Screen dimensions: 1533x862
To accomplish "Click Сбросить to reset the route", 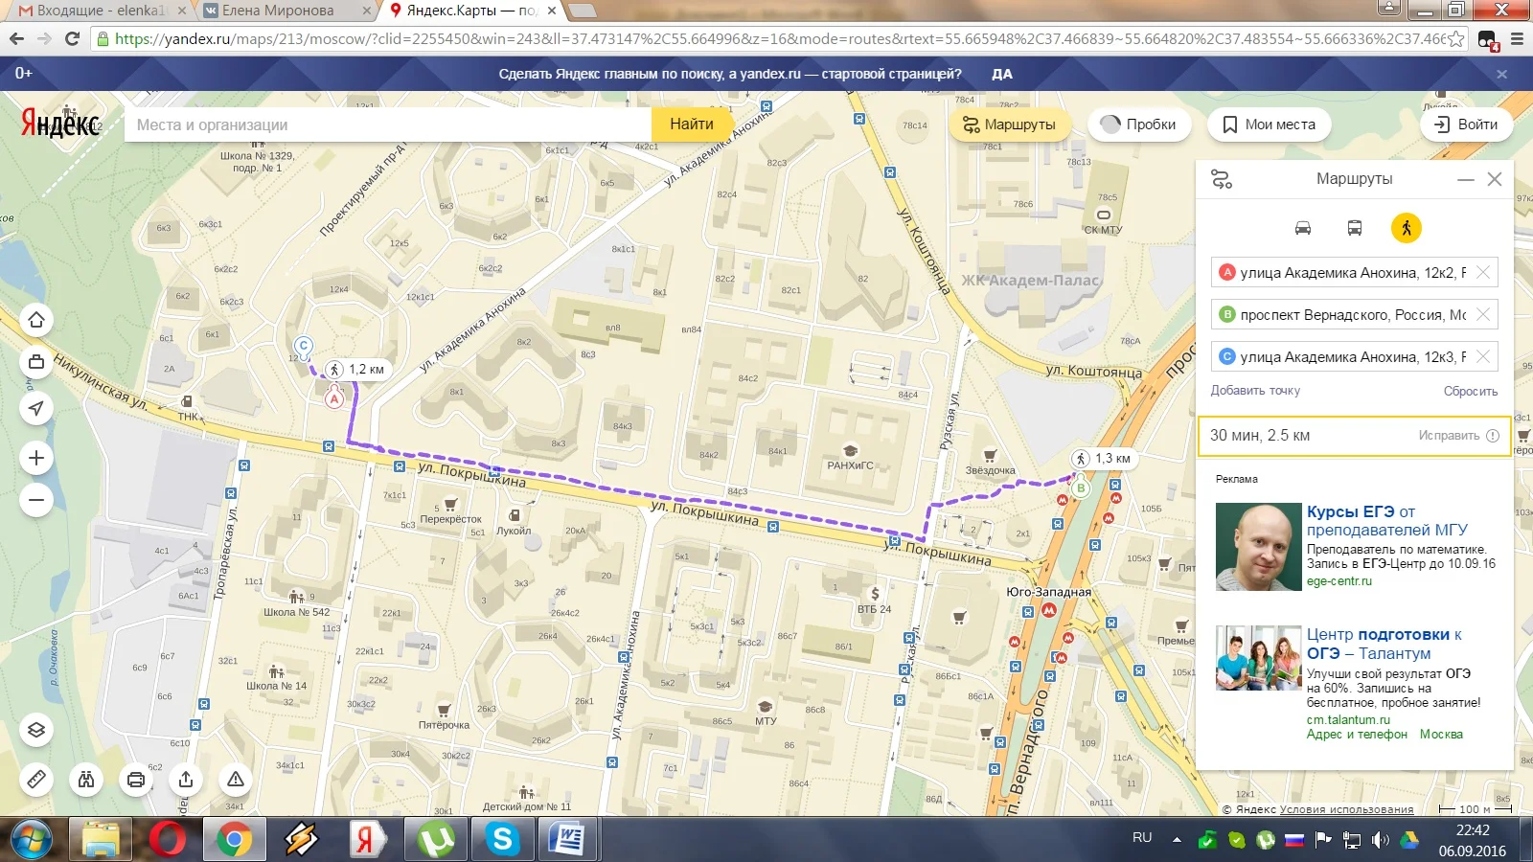I will [1471, 391].
